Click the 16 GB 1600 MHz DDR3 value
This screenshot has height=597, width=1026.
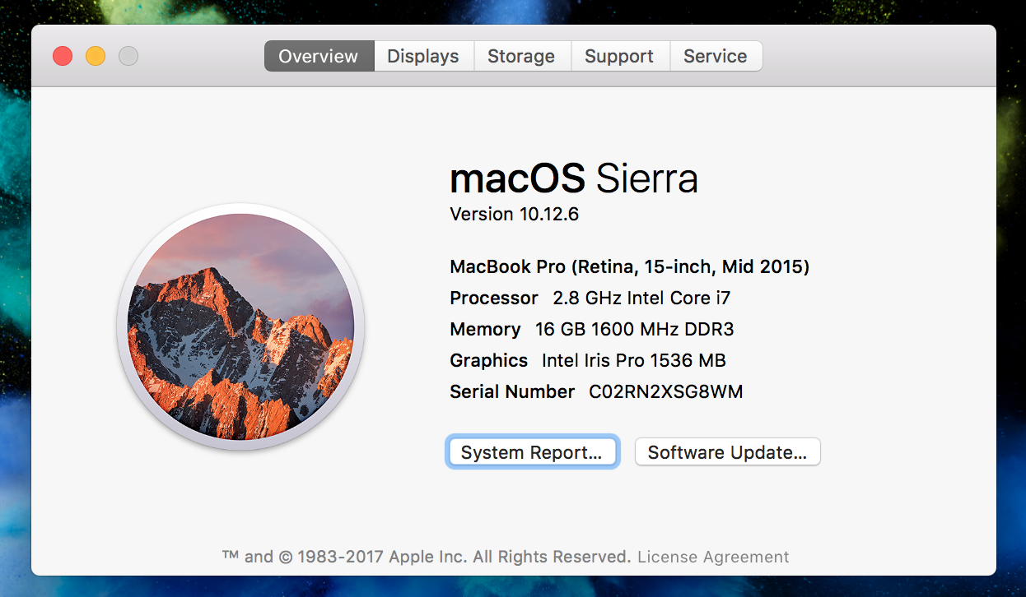(635, 329)
